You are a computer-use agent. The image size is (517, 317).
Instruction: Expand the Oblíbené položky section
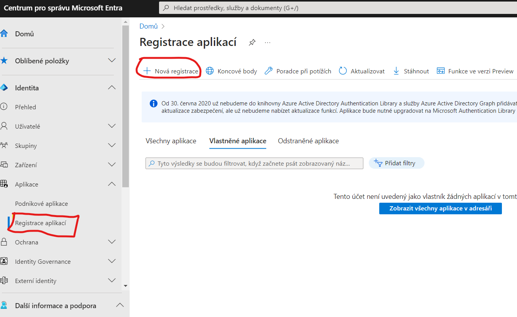pos(111,61)
